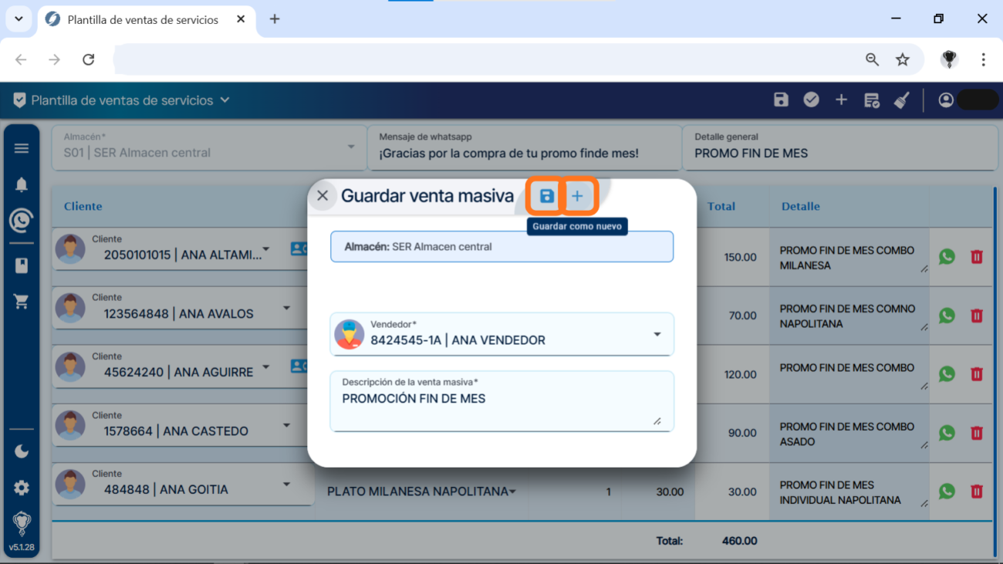
Task: Open the Almacén dropdown in the header
Action: (351, 147)
